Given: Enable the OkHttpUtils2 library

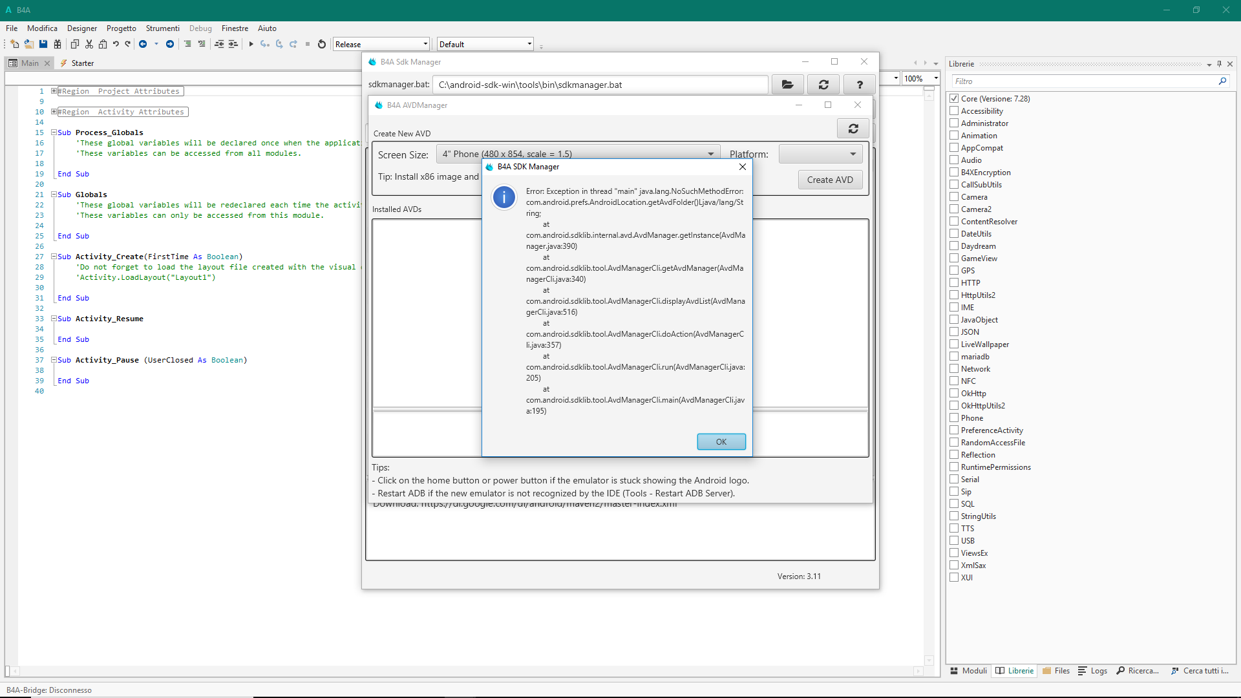Looking at the screenshot, I should [x=954, y=406].
